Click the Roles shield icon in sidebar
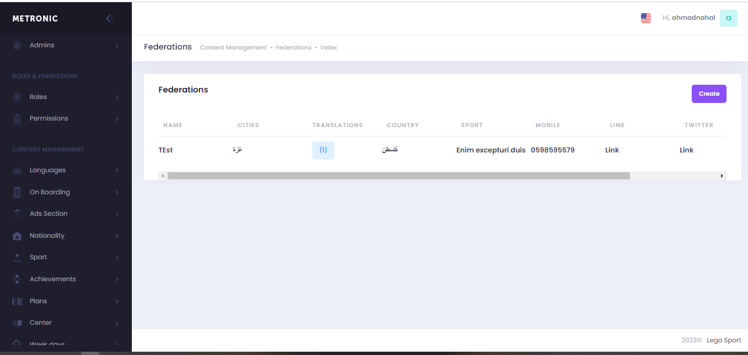Screen dimensions: 748x355 17,97
